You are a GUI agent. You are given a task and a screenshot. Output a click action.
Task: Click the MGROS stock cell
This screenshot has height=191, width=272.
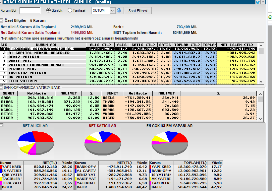pyautogui.click(x=112, y=110)
